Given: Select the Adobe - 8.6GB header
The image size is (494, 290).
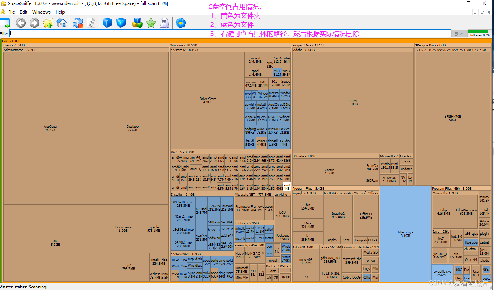Looking at the screenshot, I should tap(353, 50).
